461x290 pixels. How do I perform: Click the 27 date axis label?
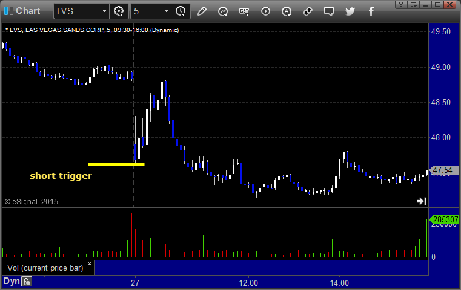(135, 283)
